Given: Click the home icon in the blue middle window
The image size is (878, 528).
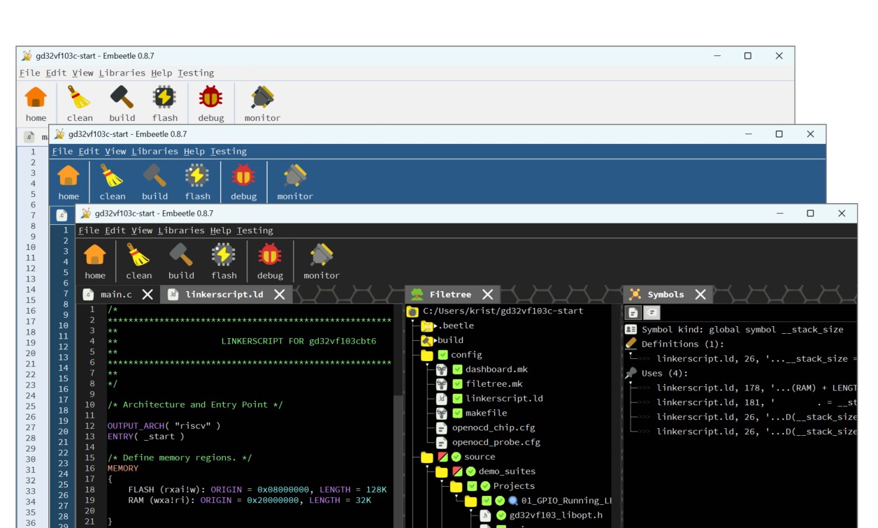Looking at the screenshot, I should pyautogui.click(x=69, y=176).
